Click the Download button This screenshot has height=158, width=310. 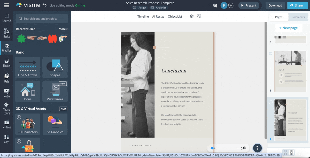[x=275, y=5]
